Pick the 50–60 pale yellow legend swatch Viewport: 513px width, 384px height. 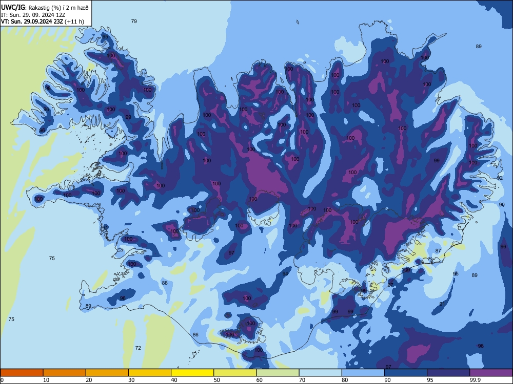[x=235, y=373]
